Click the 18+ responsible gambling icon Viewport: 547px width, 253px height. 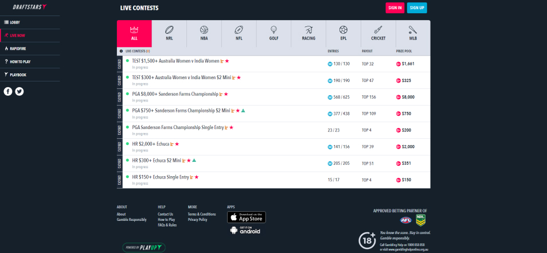[x=367, y=240]
